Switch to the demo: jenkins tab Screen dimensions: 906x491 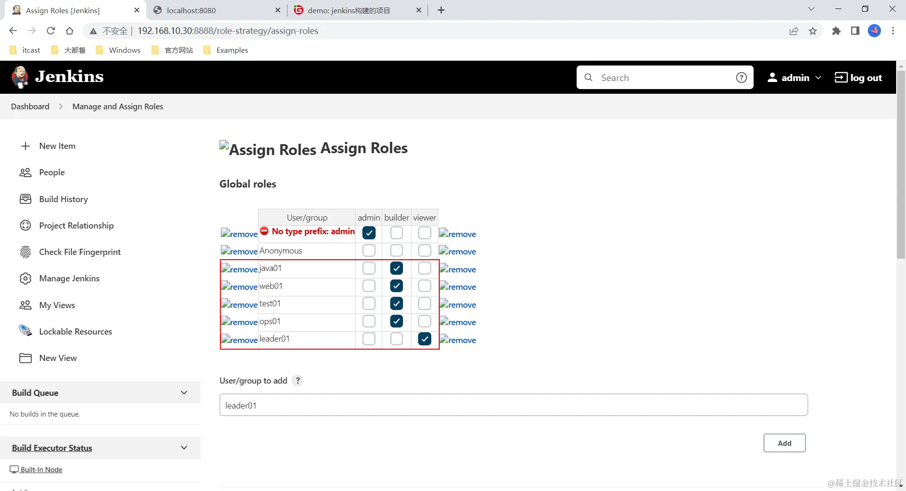[x=357, y=10]
